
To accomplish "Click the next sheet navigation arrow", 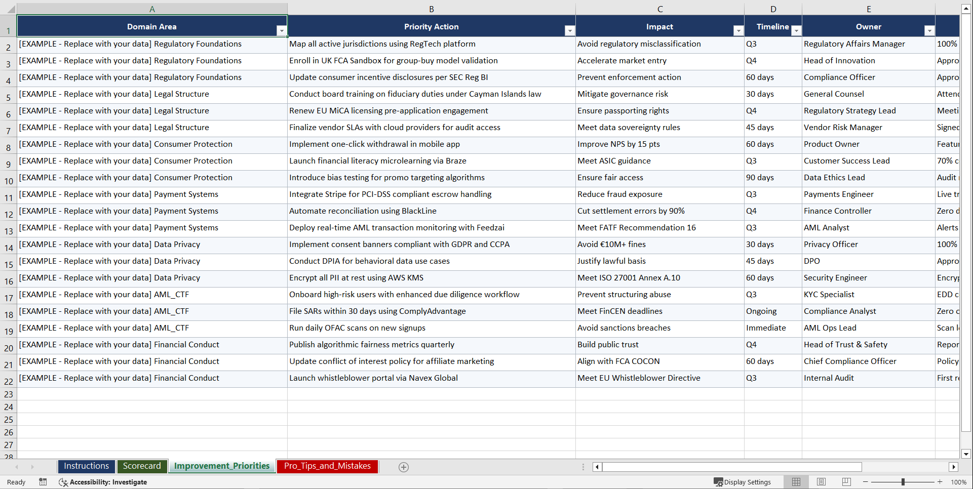I will (x=32, y=467).
